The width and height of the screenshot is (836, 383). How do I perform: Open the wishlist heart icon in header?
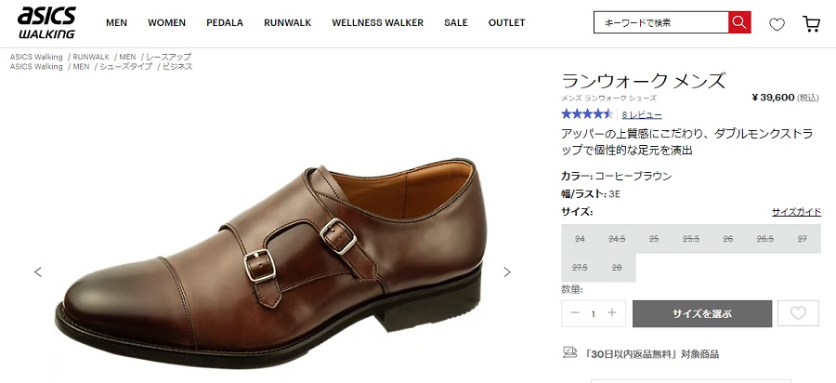[777, 24]
